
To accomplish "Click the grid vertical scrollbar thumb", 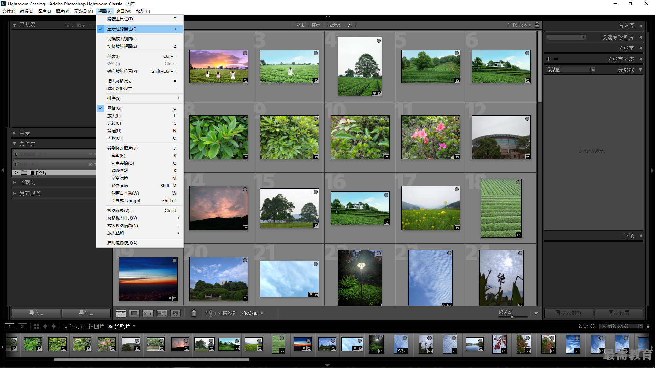I will click(x=539, y=66).
